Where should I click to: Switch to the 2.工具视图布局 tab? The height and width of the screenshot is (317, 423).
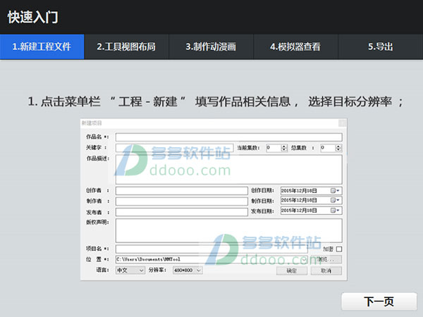pyautogui.click(x=126, y=47)
